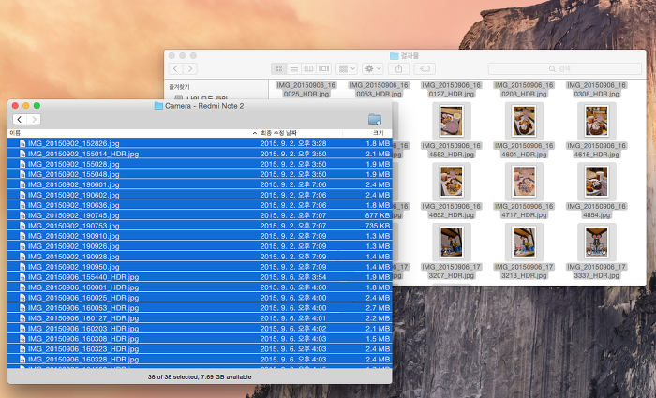Click IMG_20150906_160053_HDR.jpg label in Finder grid
Image resolution: width=656 pixels, height=398 pixels.
point(379,90)
